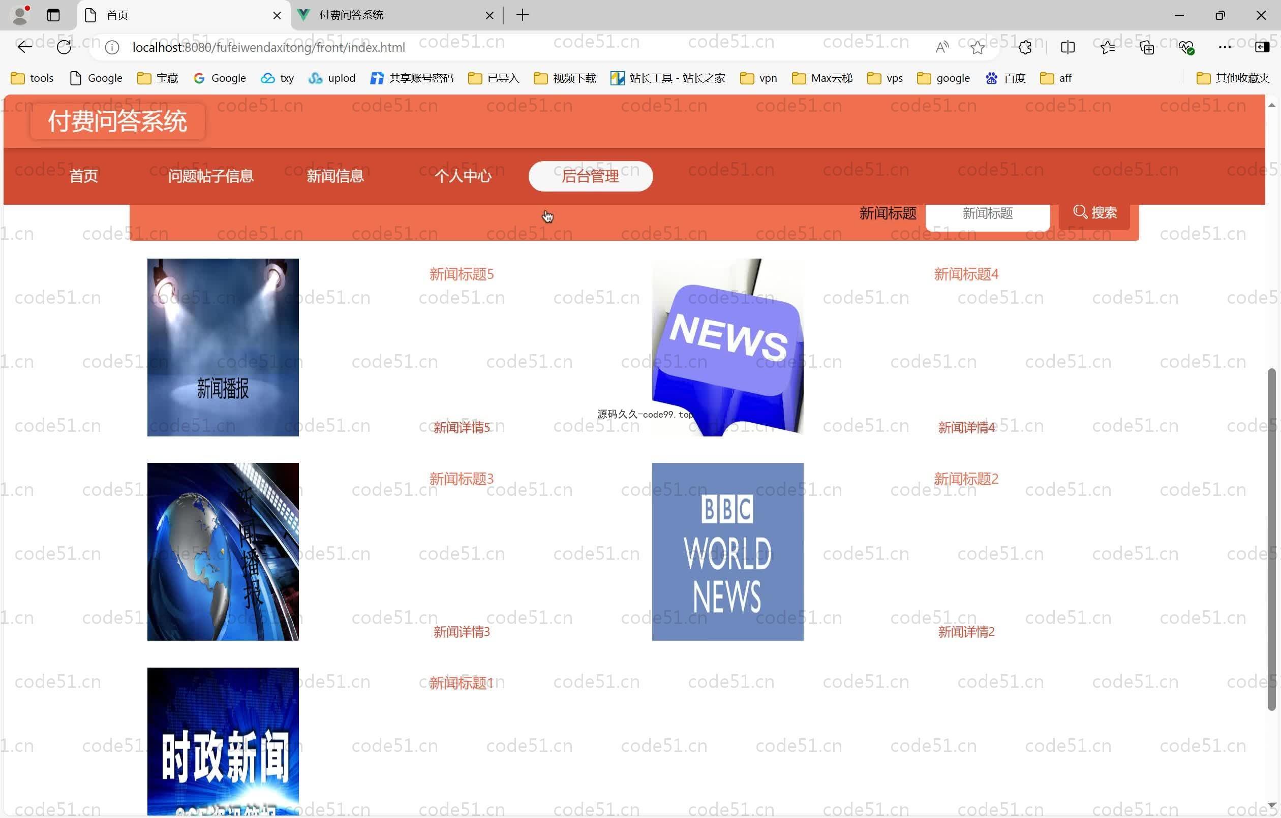Go to 首页 in site navigation
This screenshot has height=818, width=1281.
[83, 176]
